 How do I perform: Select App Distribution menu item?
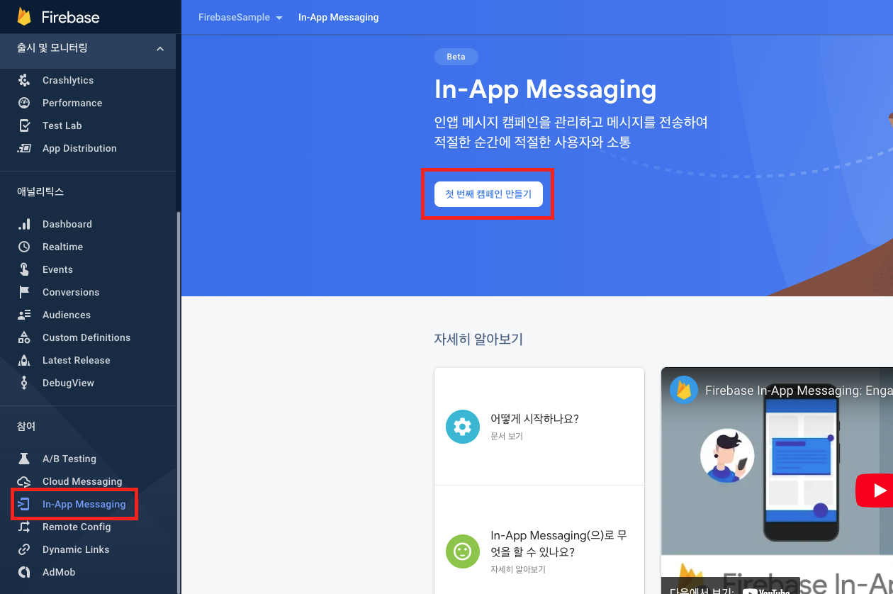coord(79,148)
